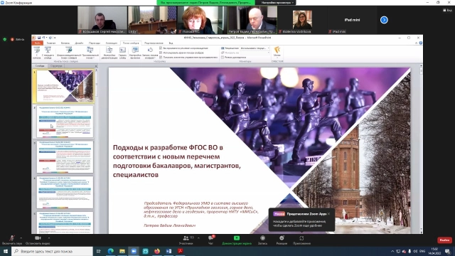Click the View button in Zoom
Screen dimensions: 455x256
tap(447, 10)
